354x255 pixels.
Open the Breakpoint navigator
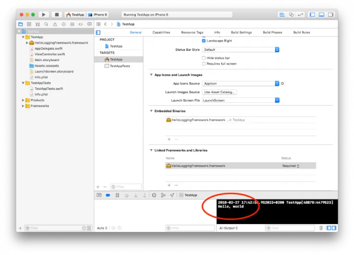[x=81, y=24]
